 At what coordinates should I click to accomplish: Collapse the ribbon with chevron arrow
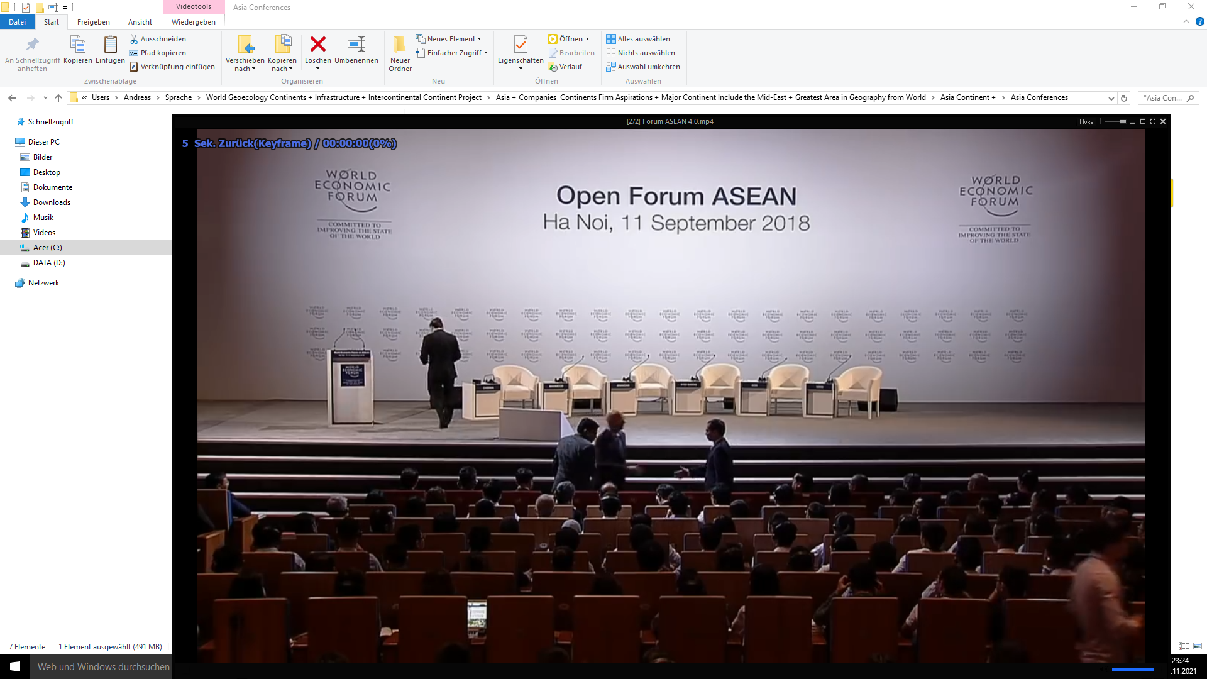coord(1186,21)
